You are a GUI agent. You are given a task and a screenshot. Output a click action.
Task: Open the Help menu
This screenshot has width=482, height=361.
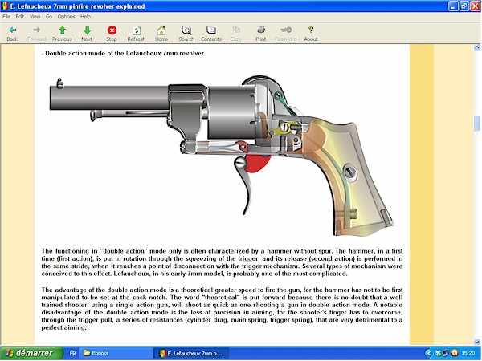(x=85, y=17)
